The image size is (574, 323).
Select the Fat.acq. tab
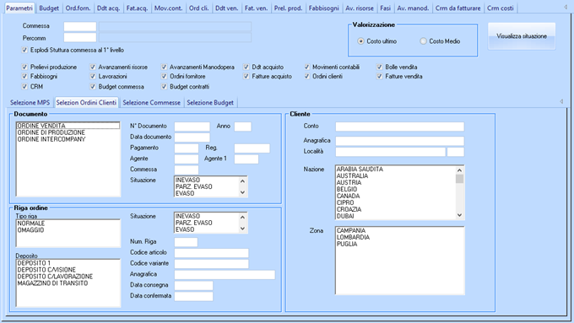click(137, 8)
